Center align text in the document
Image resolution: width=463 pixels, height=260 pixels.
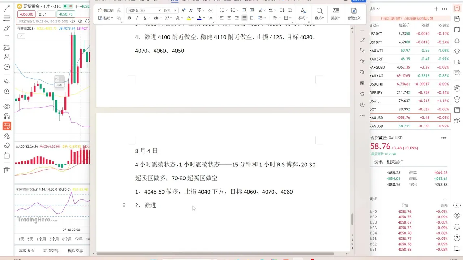tap(229, 18)
